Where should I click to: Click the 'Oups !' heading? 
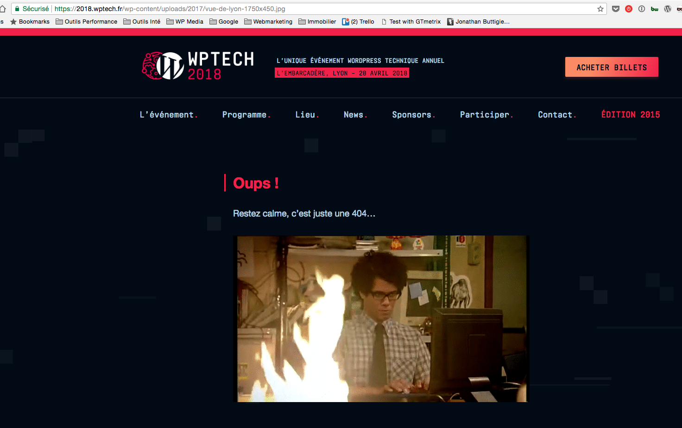pyautogui.click(x=256, y=183)
